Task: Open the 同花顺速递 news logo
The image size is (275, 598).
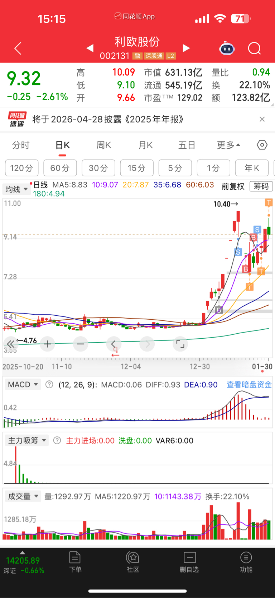Action: (x=17, y=119)
